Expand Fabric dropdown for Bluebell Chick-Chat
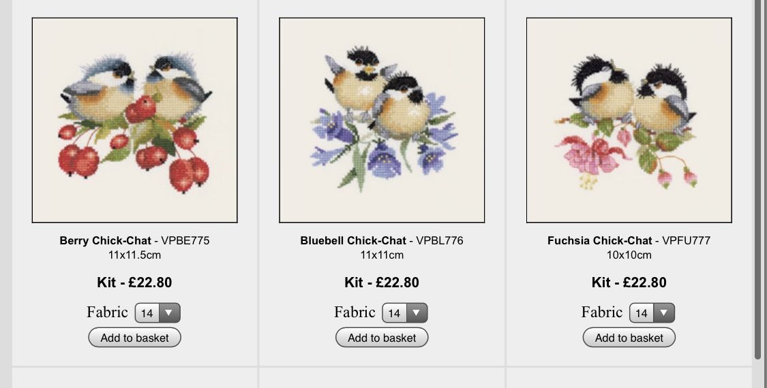Image resolution: width=767 pixels, height=388 pixels. pos(405,312)
